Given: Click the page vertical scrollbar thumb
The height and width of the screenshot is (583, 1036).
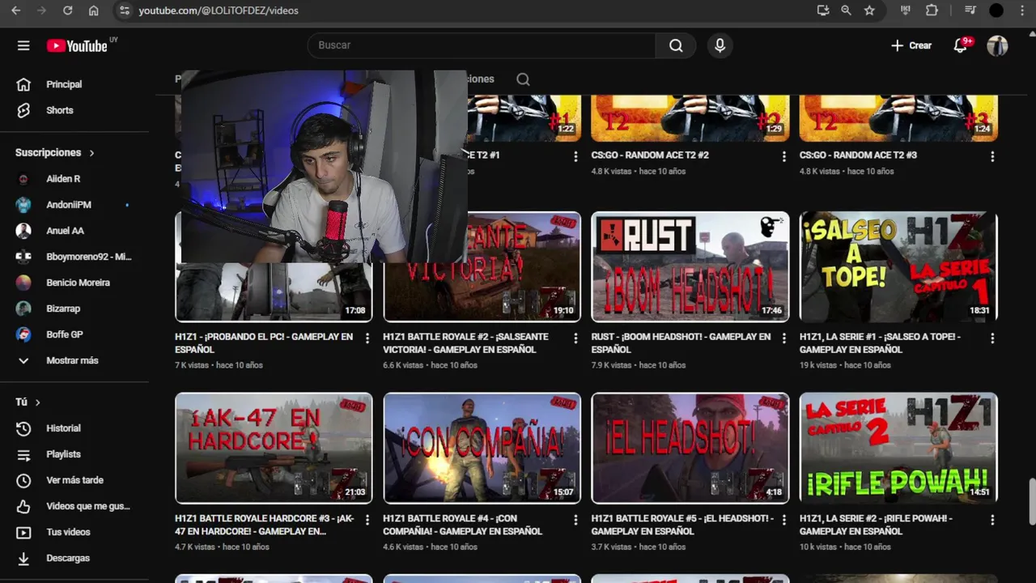Looking at the screenshot, I should pyautogui.click(x=1031, y=502).
